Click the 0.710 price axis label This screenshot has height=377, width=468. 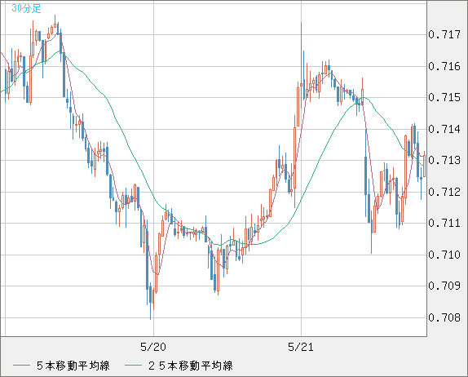coord(444,255)
